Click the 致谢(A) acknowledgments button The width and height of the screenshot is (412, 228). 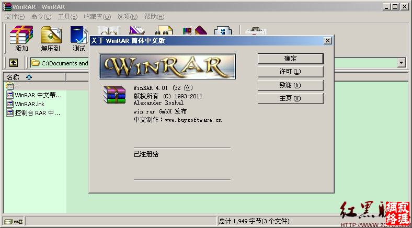click(x=290, y=85)
